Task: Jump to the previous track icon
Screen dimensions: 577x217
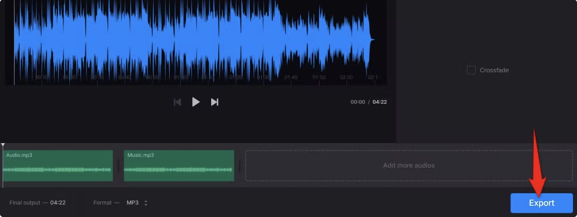Action: pyautogui.click(x=177, y=102)
